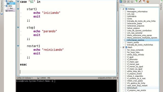Image resolution: width=163 pixels, height=92 pixels.
Task: Select the while_loop_infinito snippet
Action: pyautogui.click(x=135, y=55)
